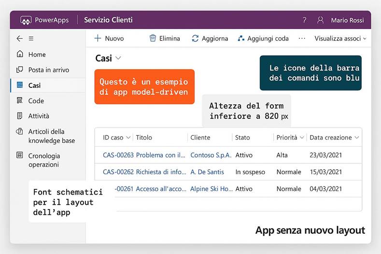The width and height of the screenshot is (381, 254).
Task: Open more commands ellipsis
Action: click(x=302, y=38)
